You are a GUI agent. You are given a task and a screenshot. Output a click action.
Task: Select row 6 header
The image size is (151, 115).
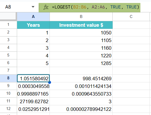pyautogui.click(x=8, y=63)
